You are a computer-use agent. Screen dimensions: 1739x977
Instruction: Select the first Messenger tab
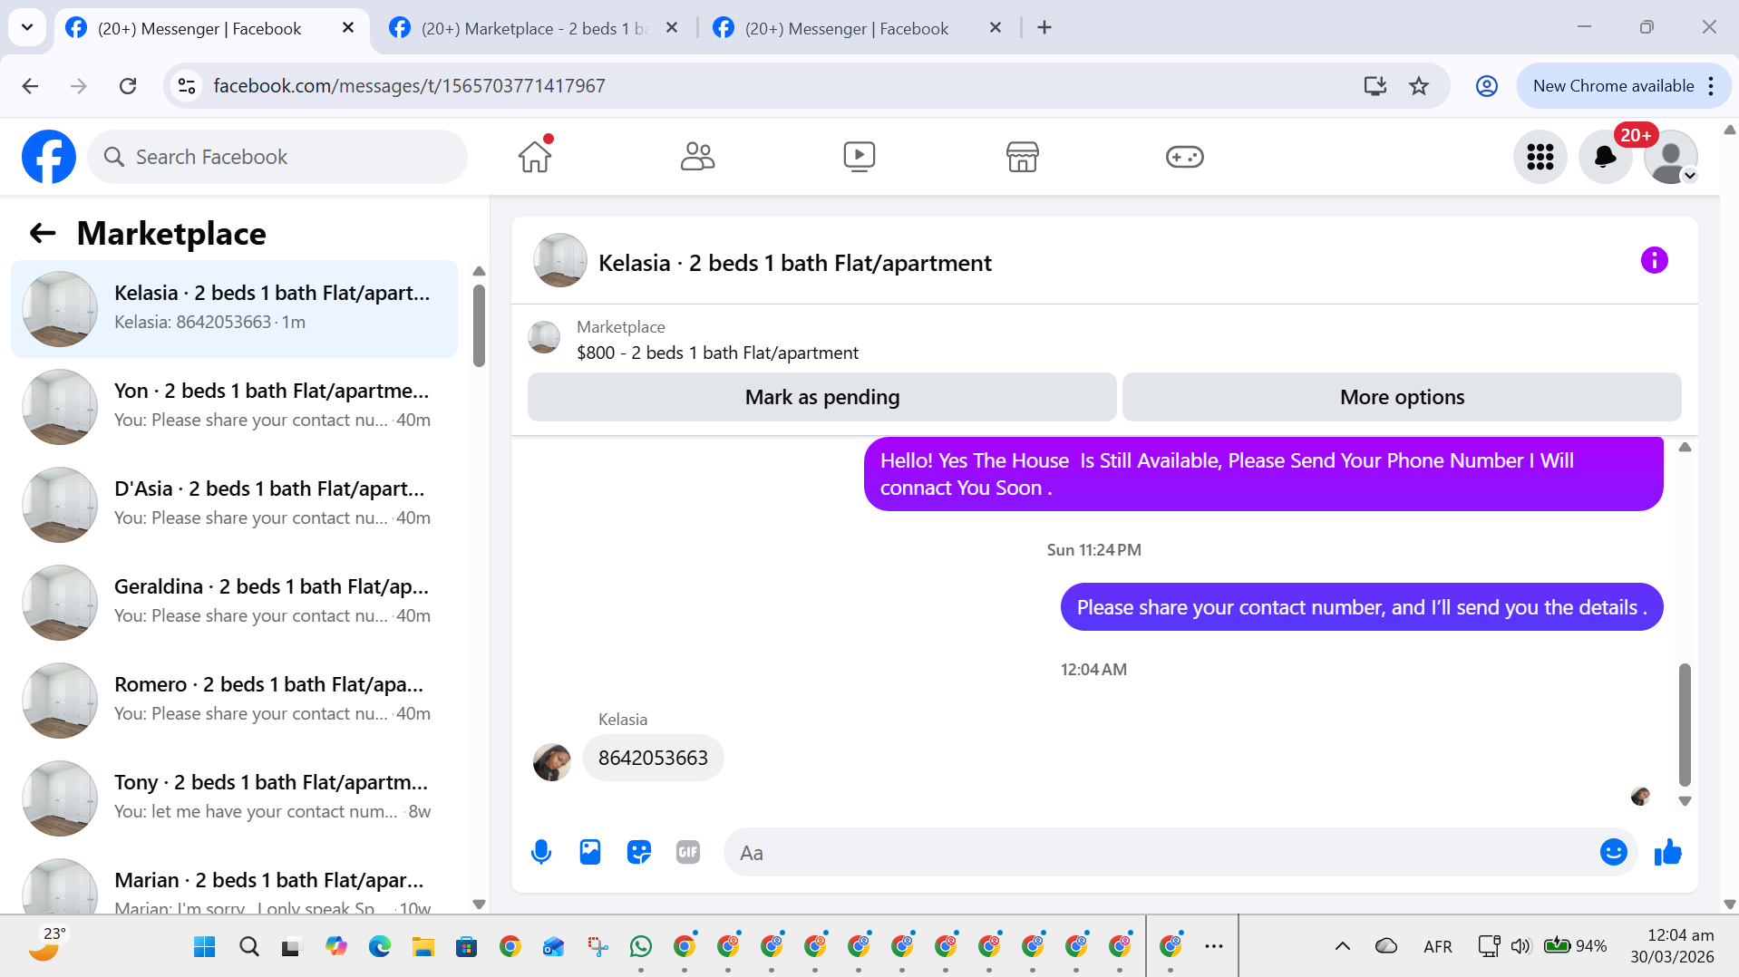point(199,28)
